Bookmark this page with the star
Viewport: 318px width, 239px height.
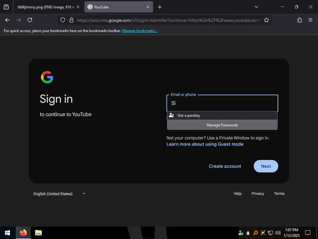click(x=266, y=20)
